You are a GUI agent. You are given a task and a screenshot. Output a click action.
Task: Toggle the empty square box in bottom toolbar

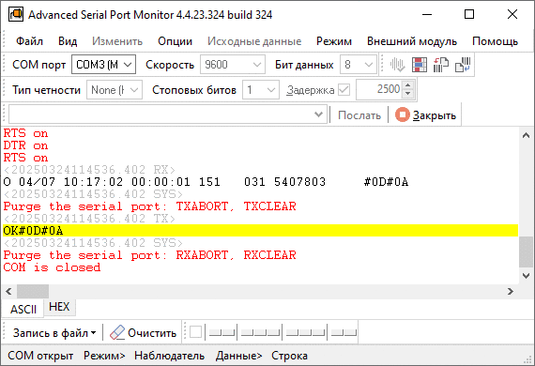pos(195,332)
